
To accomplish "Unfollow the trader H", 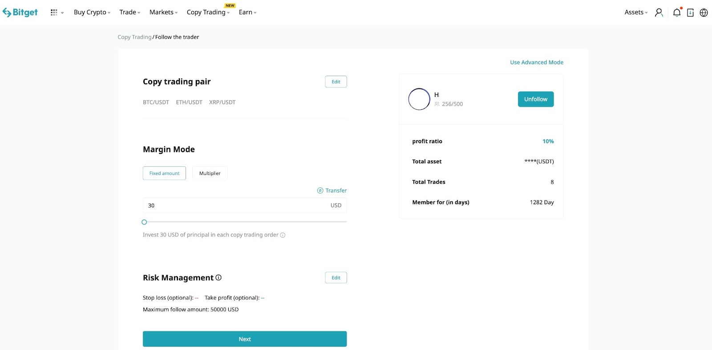I will [x=535, y=99].
